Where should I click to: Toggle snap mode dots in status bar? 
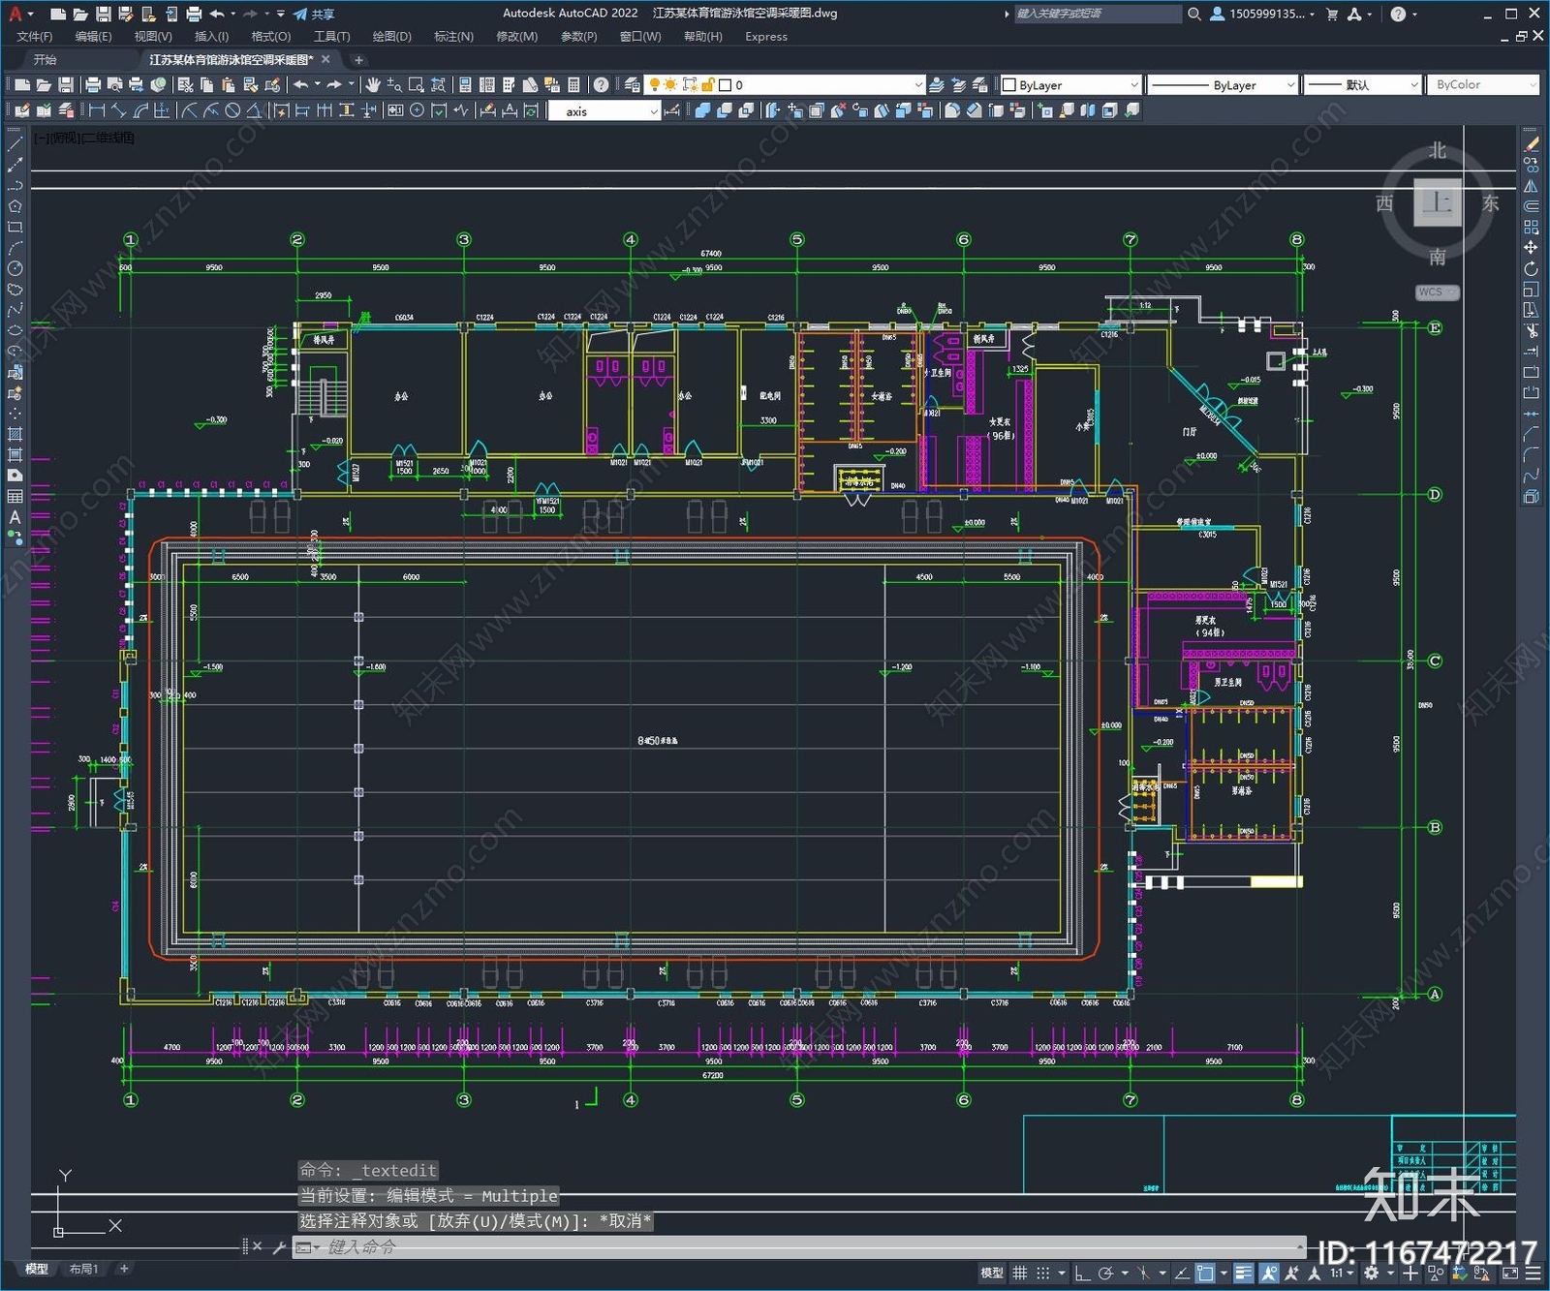click(x=1043, y=1274)
